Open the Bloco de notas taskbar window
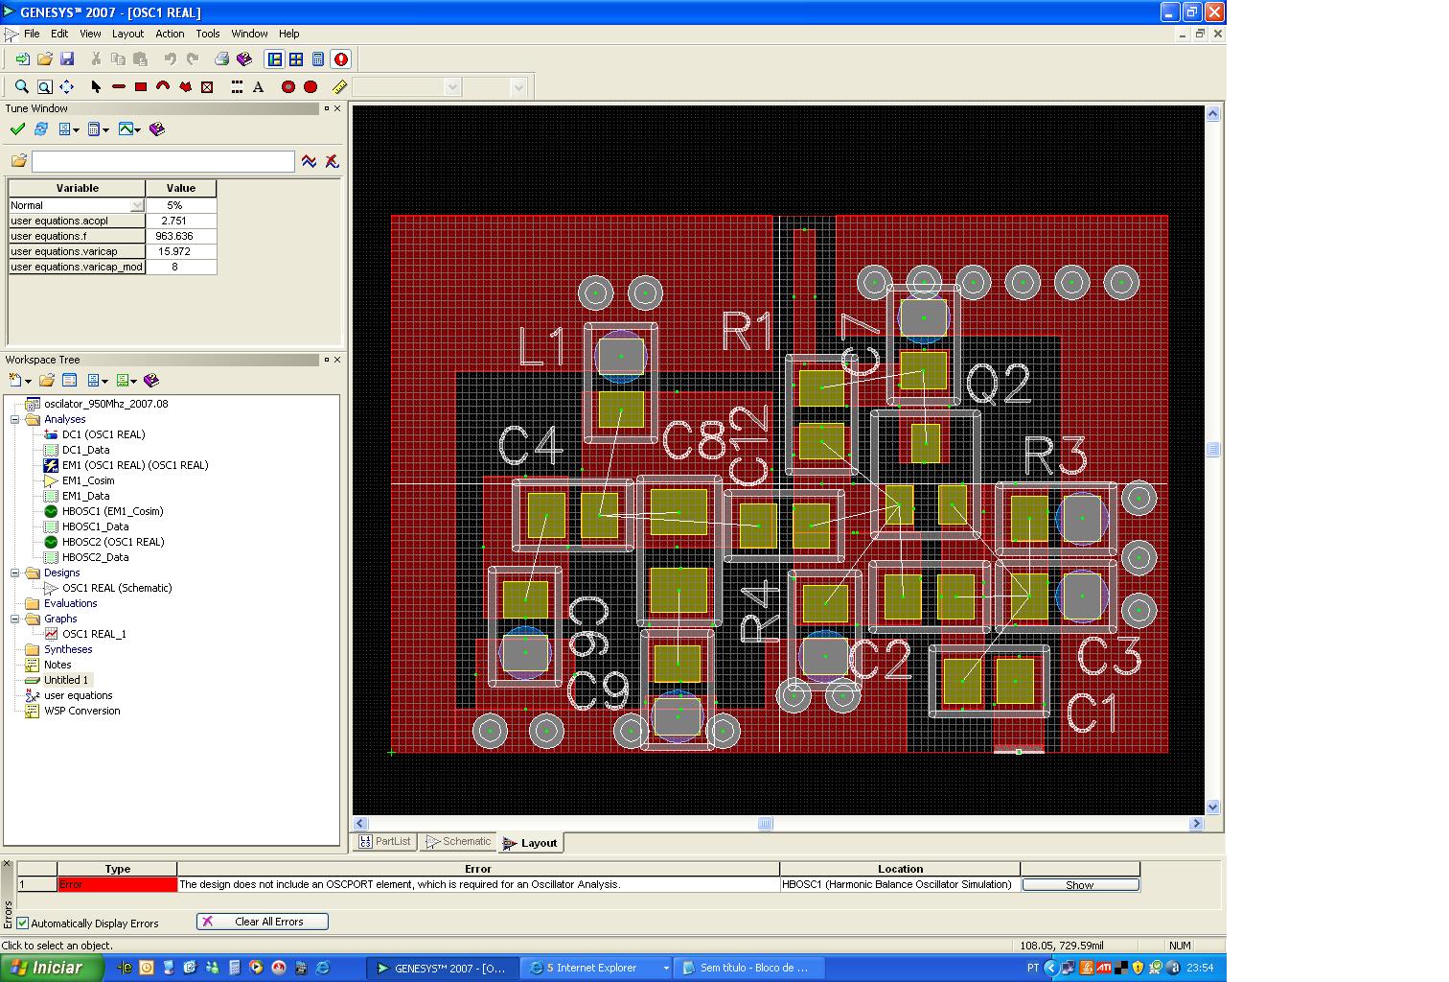Screen dimensions: 1449x982 (748, 969)
